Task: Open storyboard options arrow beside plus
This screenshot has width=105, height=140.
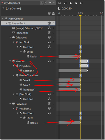Action: [54, 3]
